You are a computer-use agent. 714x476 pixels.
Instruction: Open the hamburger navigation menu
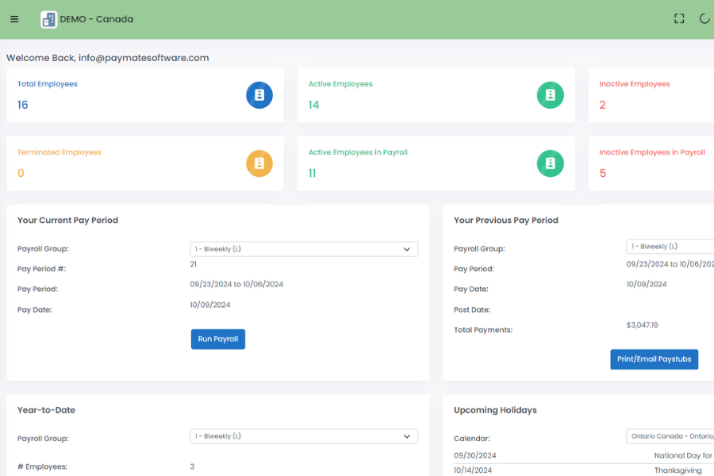[x=14, y=19]
